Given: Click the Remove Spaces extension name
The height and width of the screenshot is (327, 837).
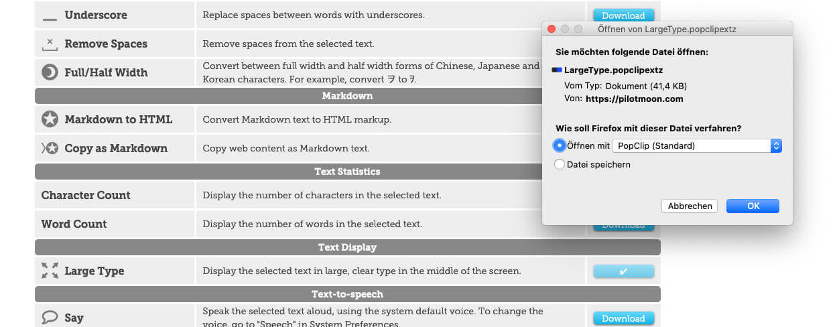Looking at the screenshot, I should tap(106, 44).
